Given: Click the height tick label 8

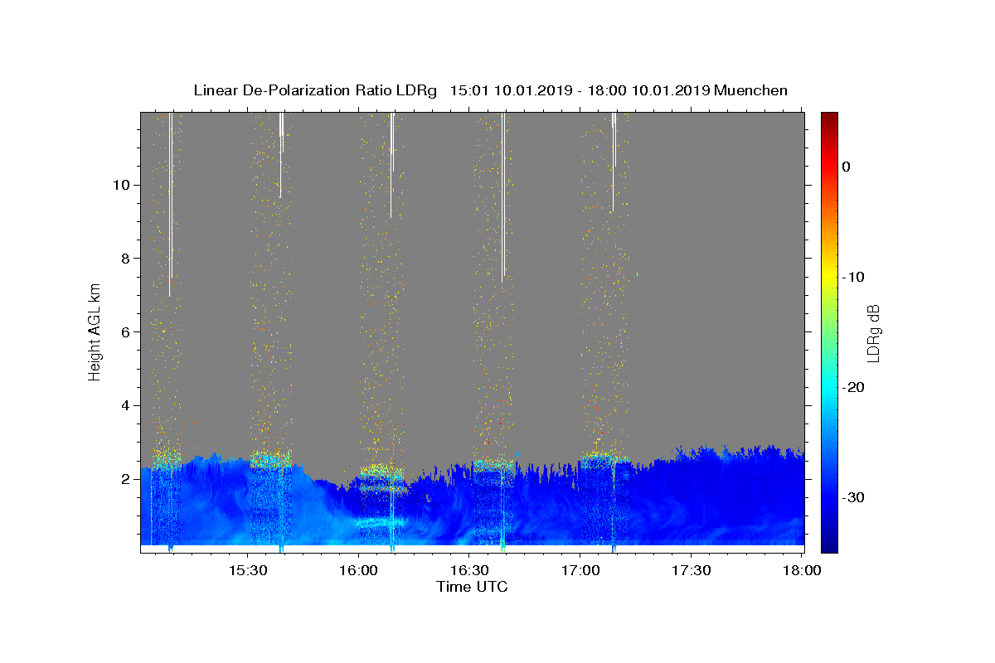Looking at the screenshot, I should pyautogui.click(x=124, y=258).
